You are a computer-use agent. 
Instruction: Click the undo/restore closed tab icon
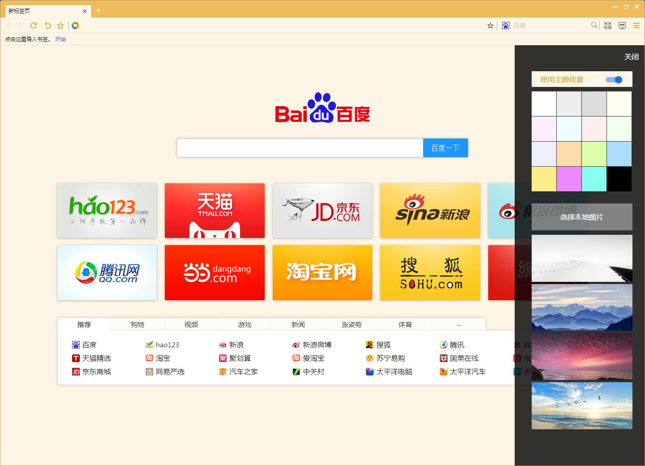[47, 26]
